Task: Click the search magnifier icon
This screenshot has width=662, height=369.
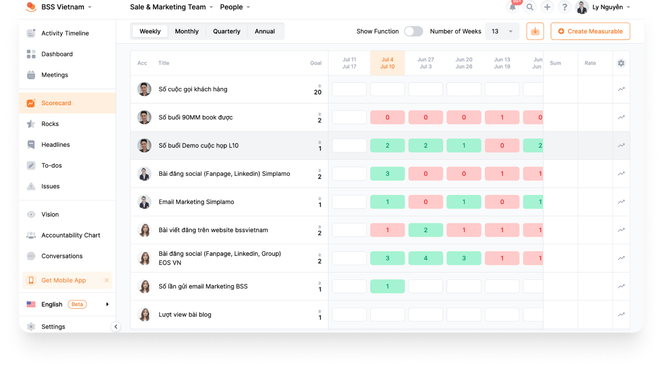Action: [x=530, y=7]
